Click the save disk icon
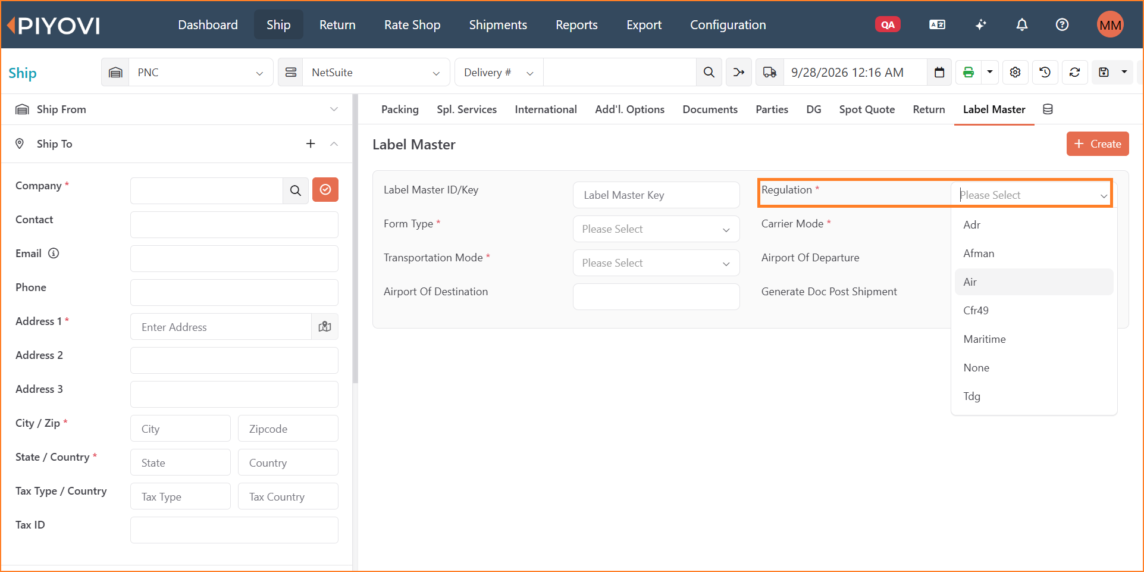 point(1104,73)
